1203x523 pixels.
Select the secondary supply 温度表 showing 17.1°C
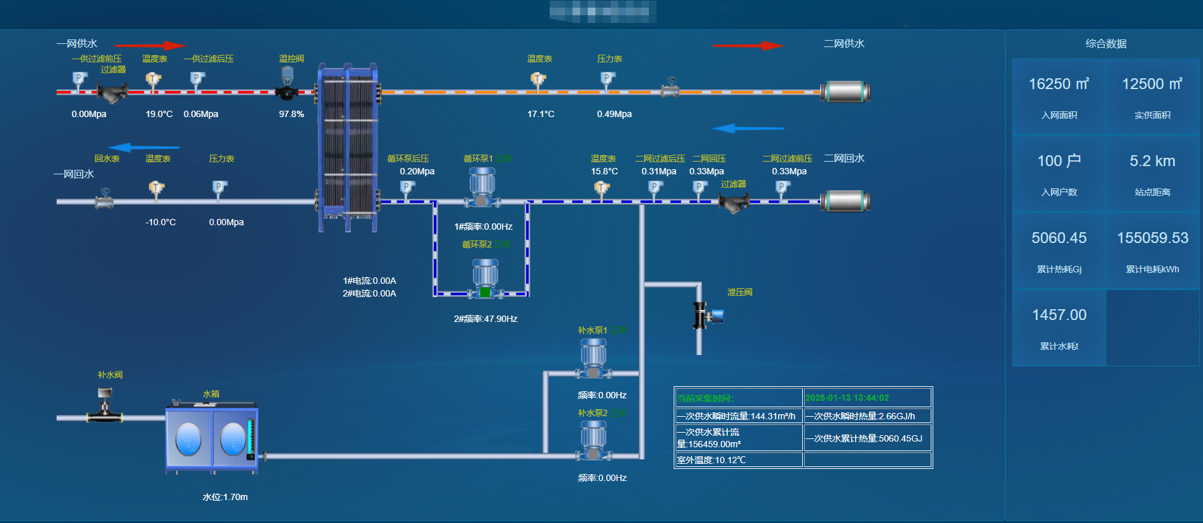point(538,80)
